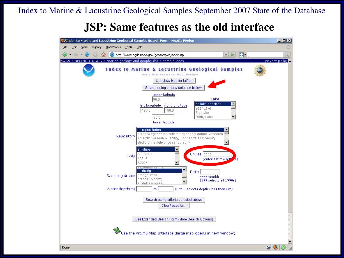The height and width of the screenshot is (258, 344).
Task: Click the NSF logo
Action: (x=260, y=70)
